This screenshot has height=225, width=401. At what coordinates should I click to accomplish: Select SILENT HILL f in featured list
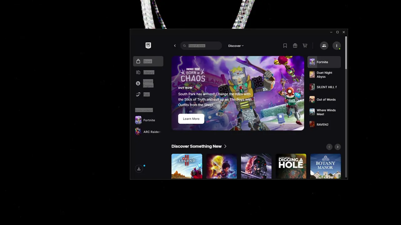point(324,87)
